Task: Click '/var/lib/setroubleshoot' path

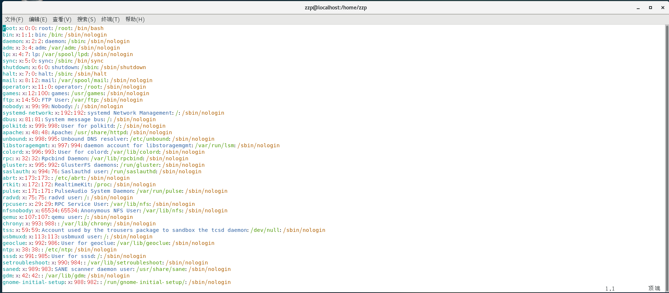Action: (x=125, y=263)
